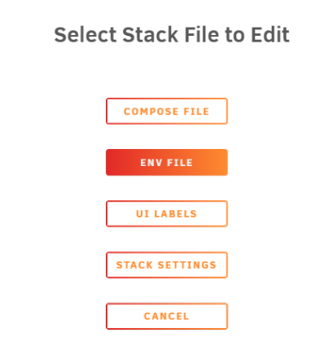Image resolution: width=324 pixels, height=346 pixels.
Task: Open the UI LABELS editor
Action: (167, 213)
